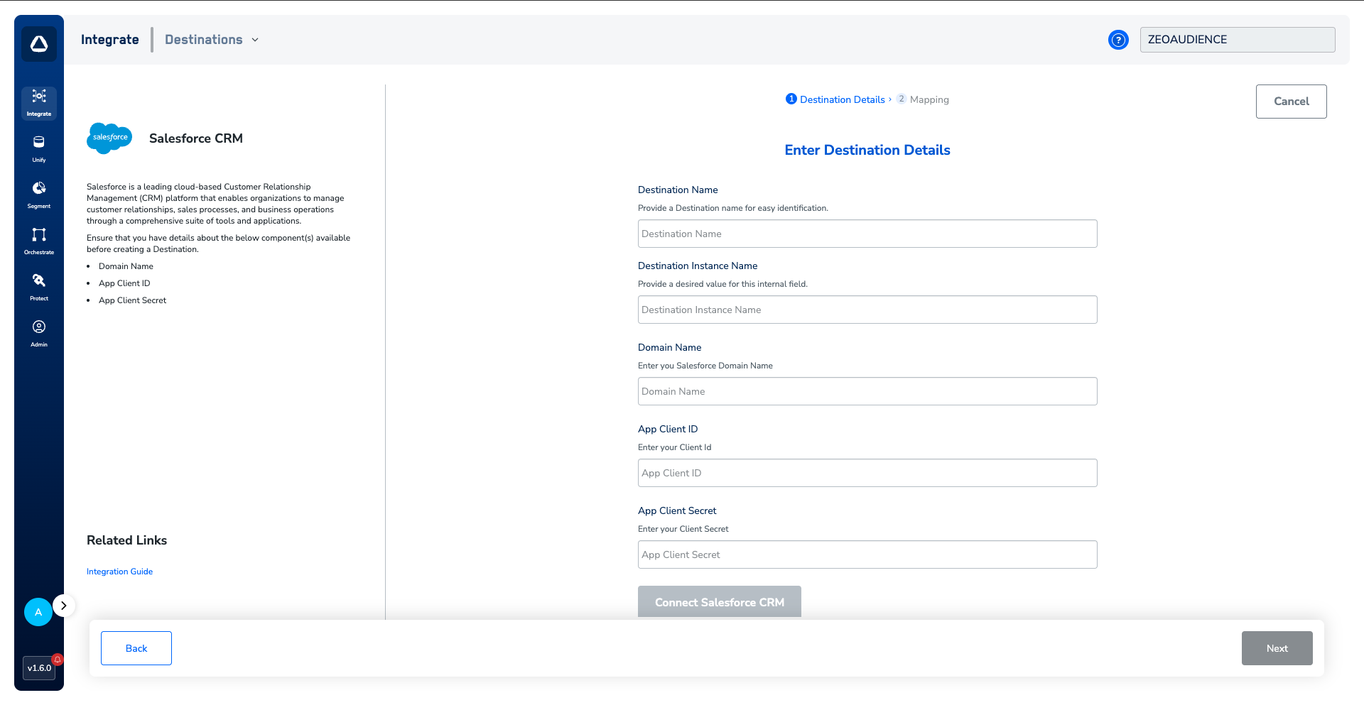Expand the sidebar with the arrow button
Screen dimensions: 1364x705
coord(64,606)
